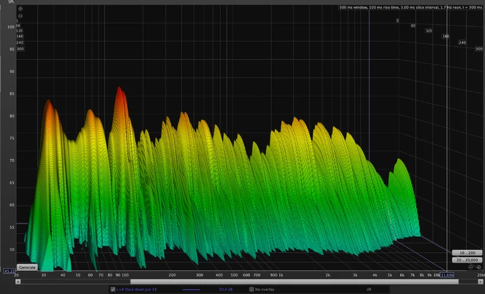
Task: Click the scrollbar left arrow
Action: [x=18, y=282]
